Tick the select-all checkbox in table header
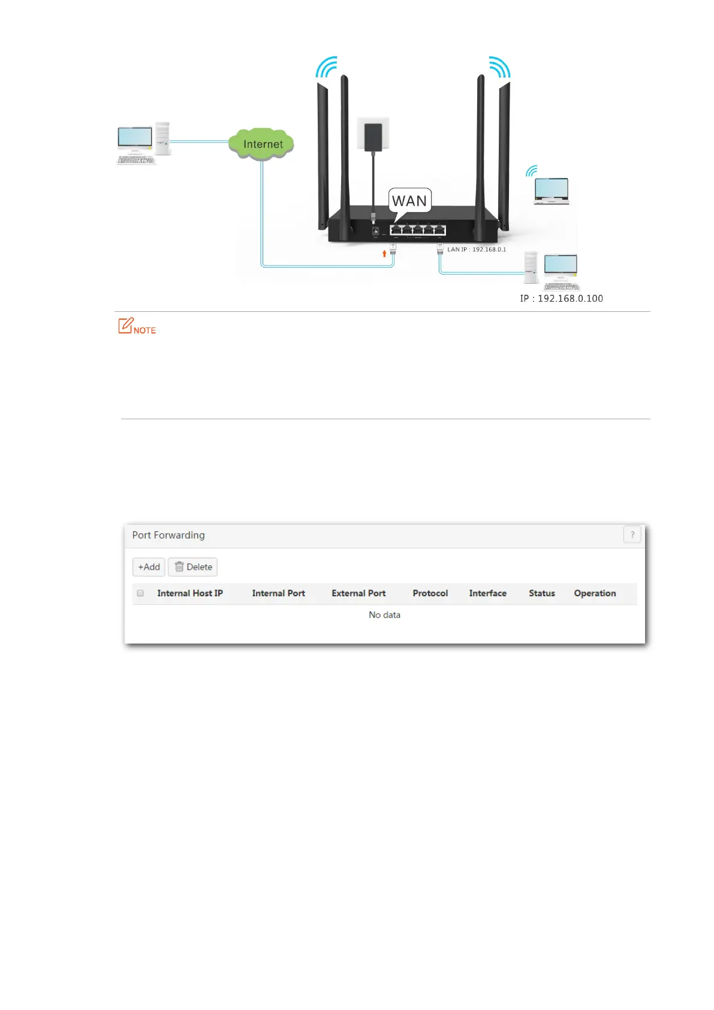Image resolution: width=714 pixels, height=1010 pixels. 140,593
